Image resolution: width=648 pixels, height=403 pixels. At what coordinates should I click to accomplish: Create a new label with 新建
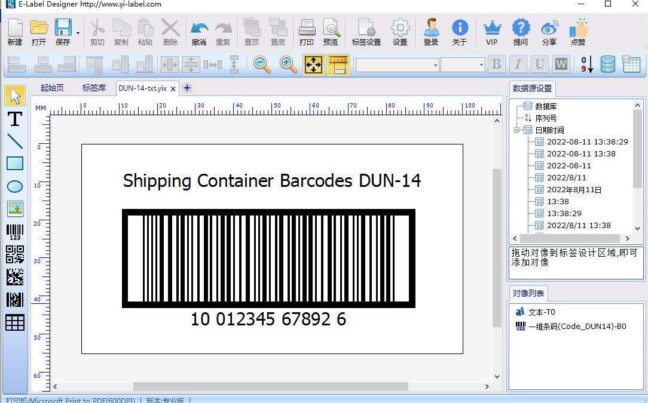pyautogui.click(x=15, y=32)
